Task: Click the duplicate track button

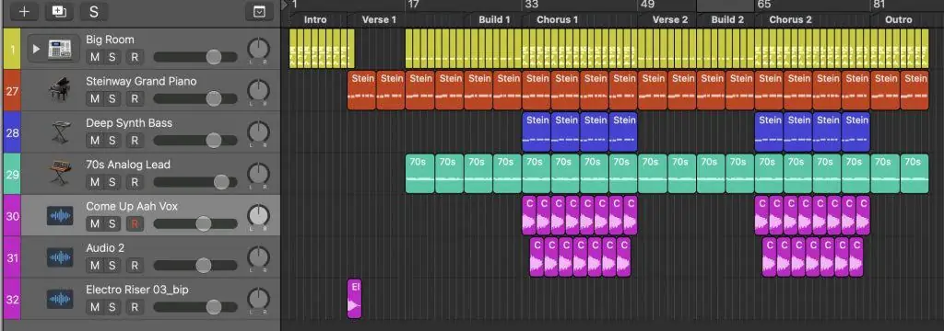Action: pyautogui.click(x=58, y=11)
